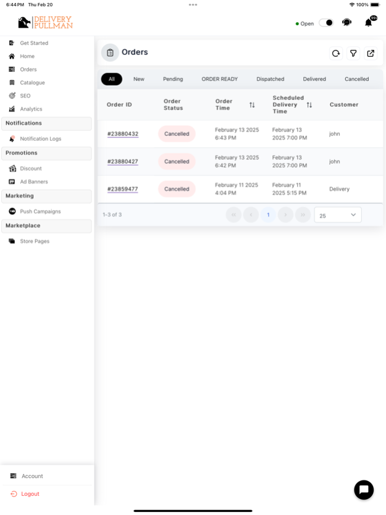
Task: Click the Get Started sidebar icon
Action: point(12,43)
